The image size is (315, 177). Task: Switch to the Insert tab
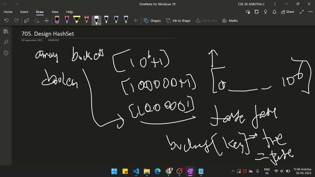(24, 12)
